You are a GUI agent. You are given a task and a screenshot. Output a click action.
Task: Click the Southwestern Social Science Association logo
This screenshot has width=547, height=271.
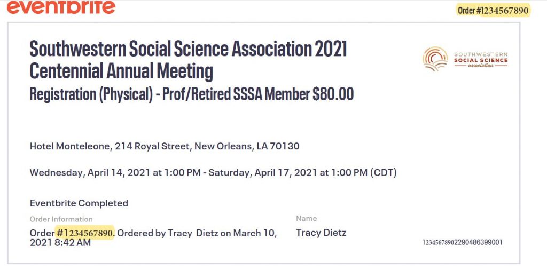[x=465, y=59]
